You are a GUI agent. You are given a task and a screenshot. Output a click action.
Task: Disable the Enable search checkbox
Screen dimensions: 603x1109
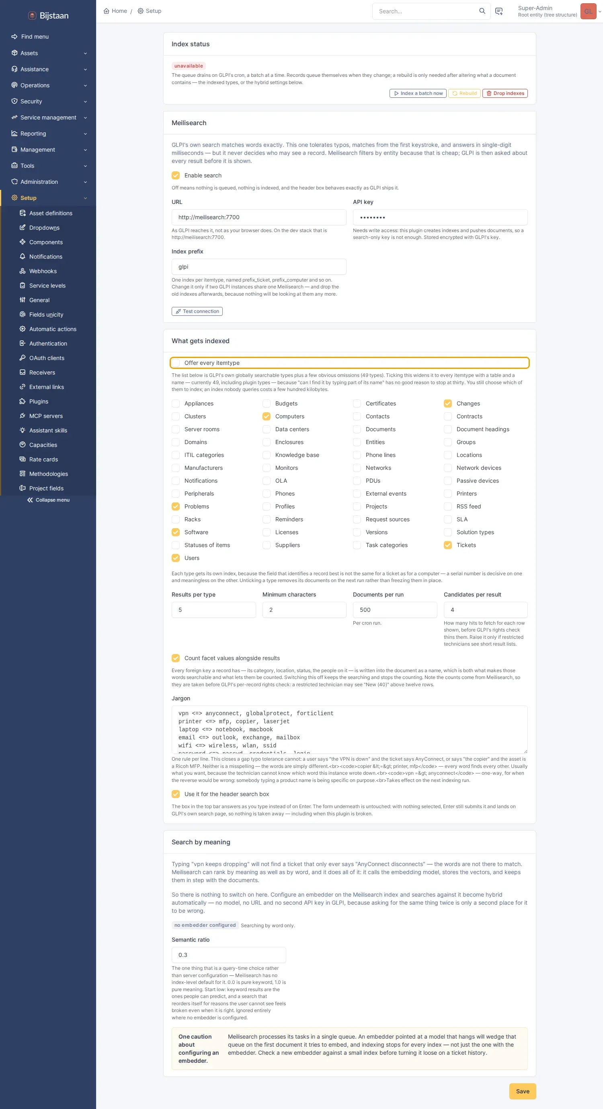(x=176, y=175)
